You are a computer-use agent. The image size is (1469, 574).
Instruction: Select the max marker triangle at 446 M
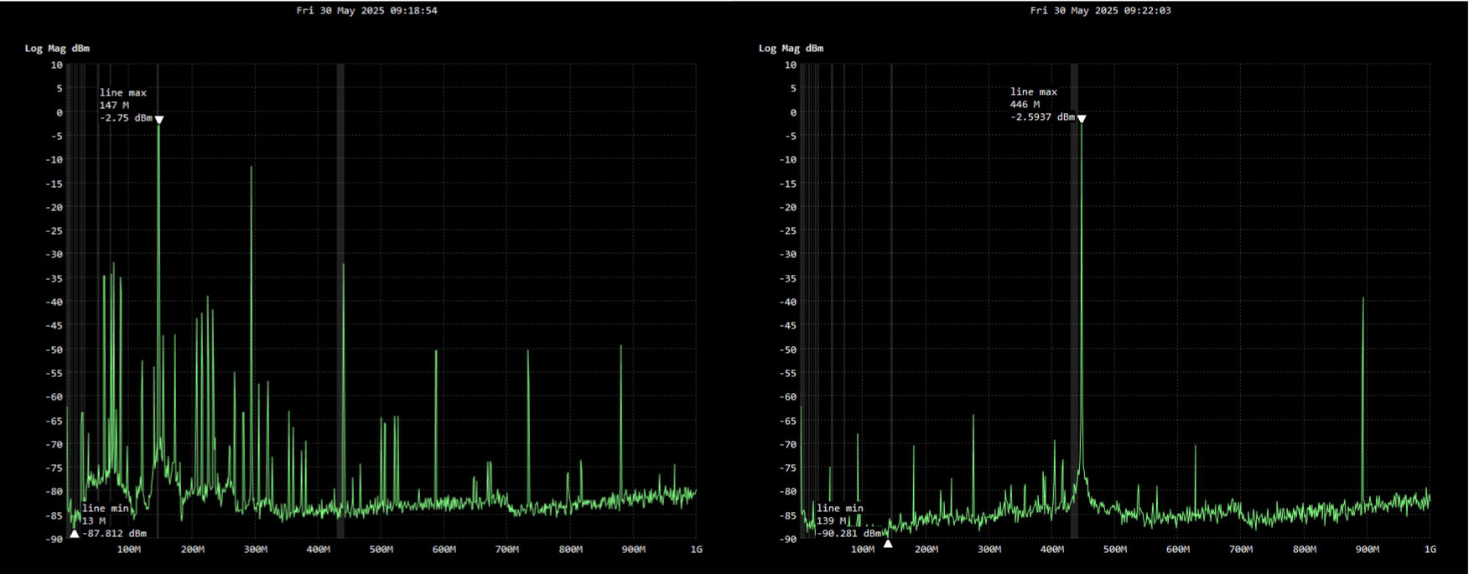click(x=1082, y=119)
